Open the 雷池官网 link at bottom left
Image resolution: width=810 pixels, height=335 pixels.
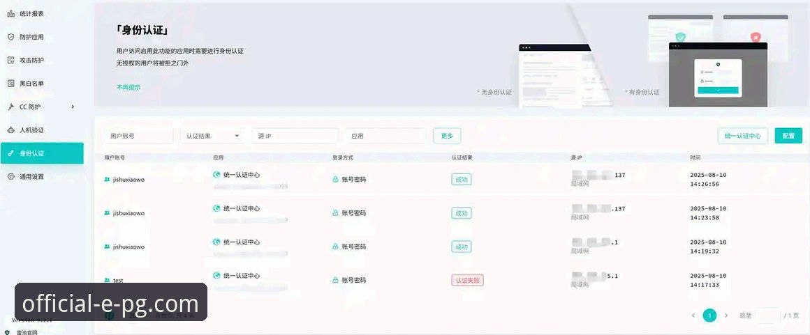click(x=27, y=332)
